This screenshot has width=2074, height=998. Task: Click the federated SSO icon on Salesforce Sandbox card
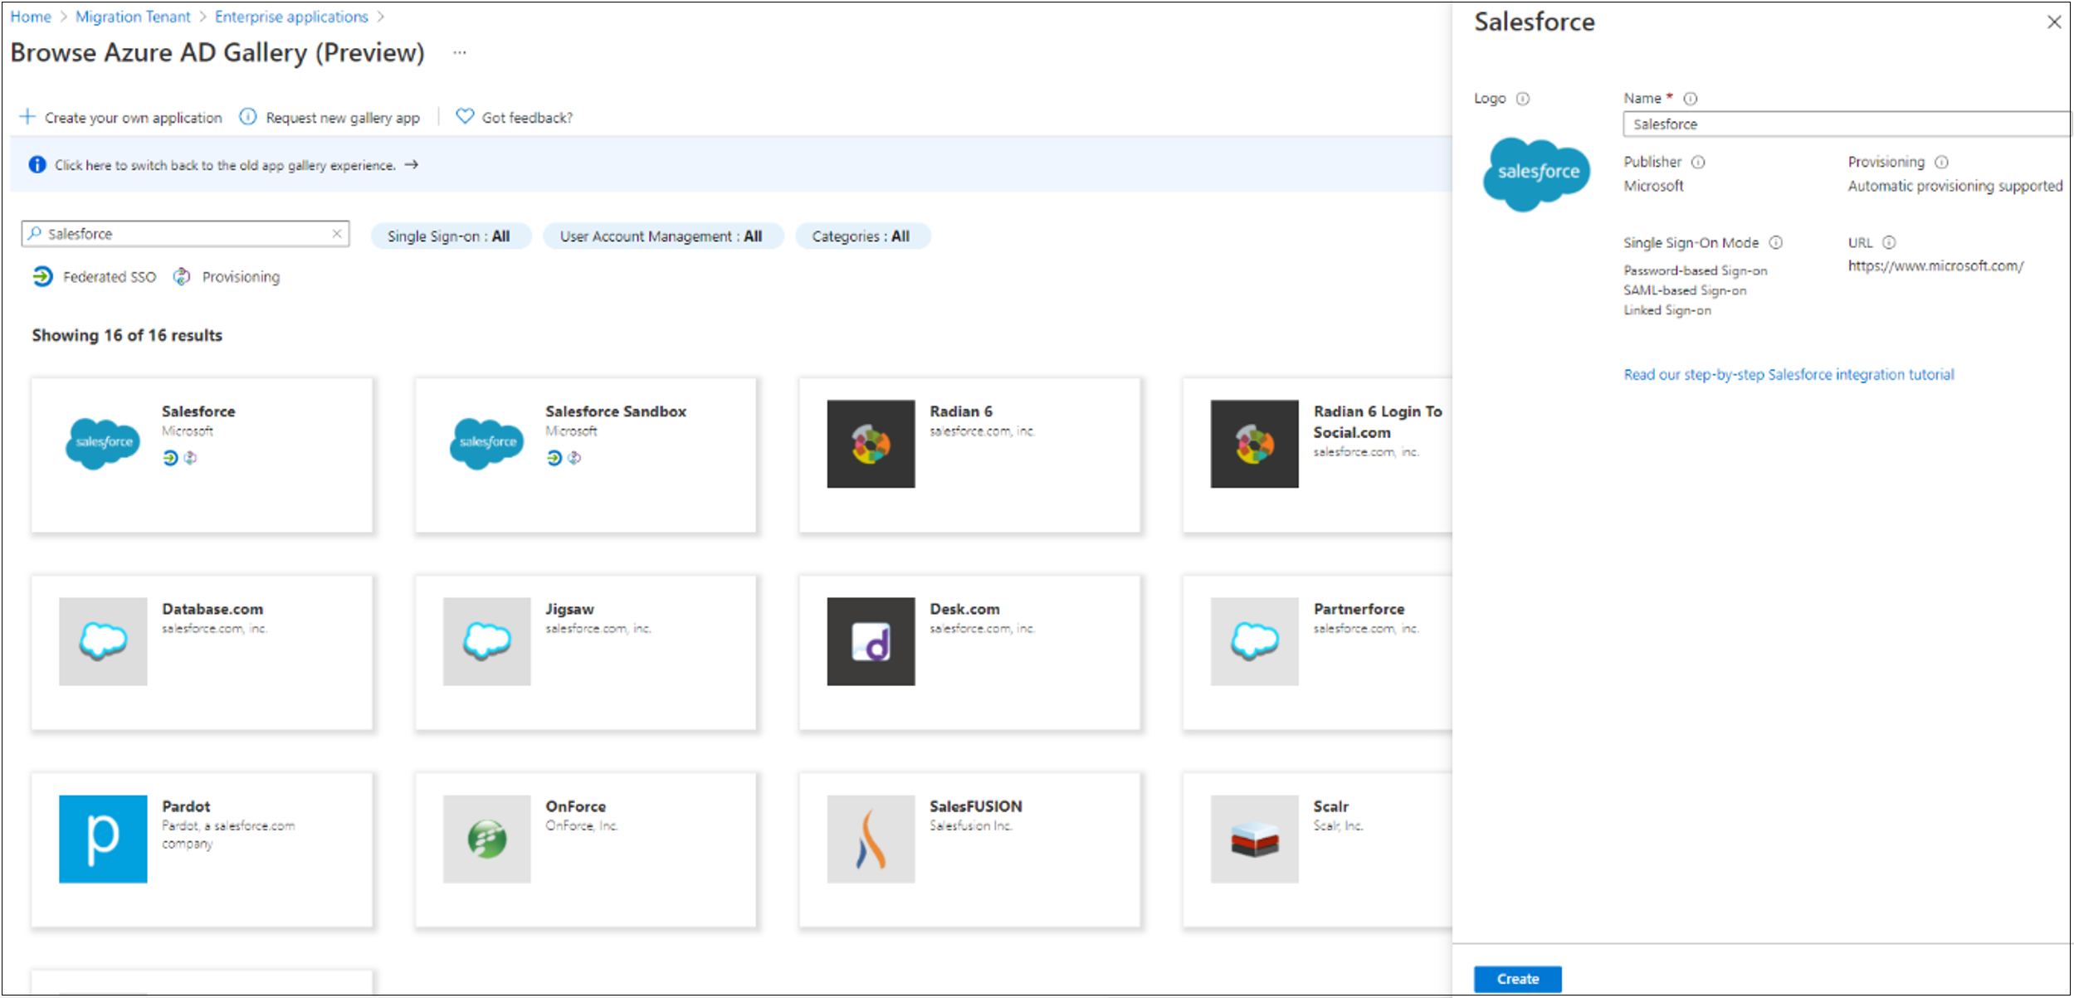(554, 458)
